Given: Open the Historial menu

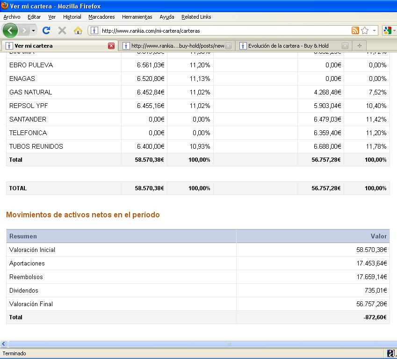Looking at the screenshot, I should [x=72, y=17].
